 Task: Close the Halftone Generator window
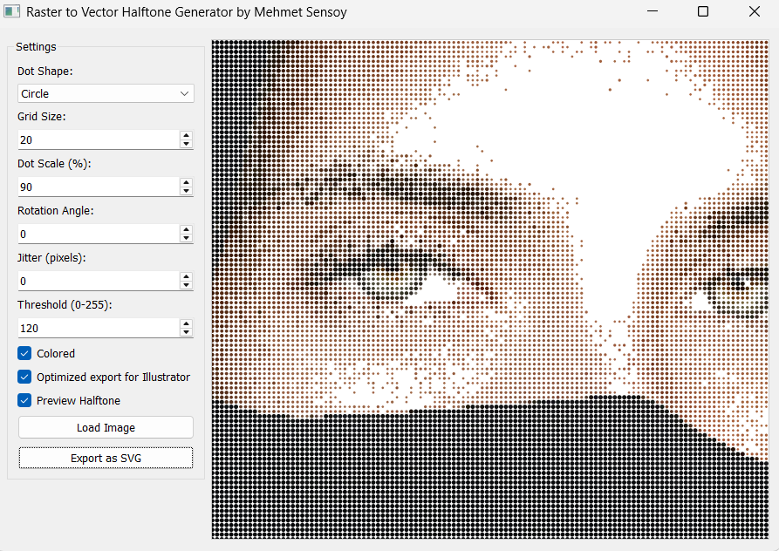(755, 11)
